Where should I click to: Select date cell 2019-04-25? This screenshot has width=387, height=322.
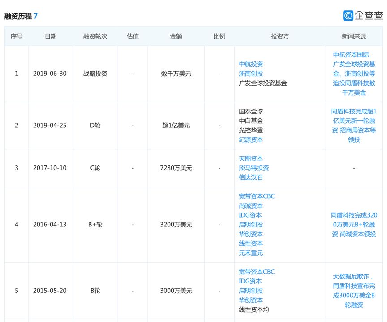coord(50,126)
